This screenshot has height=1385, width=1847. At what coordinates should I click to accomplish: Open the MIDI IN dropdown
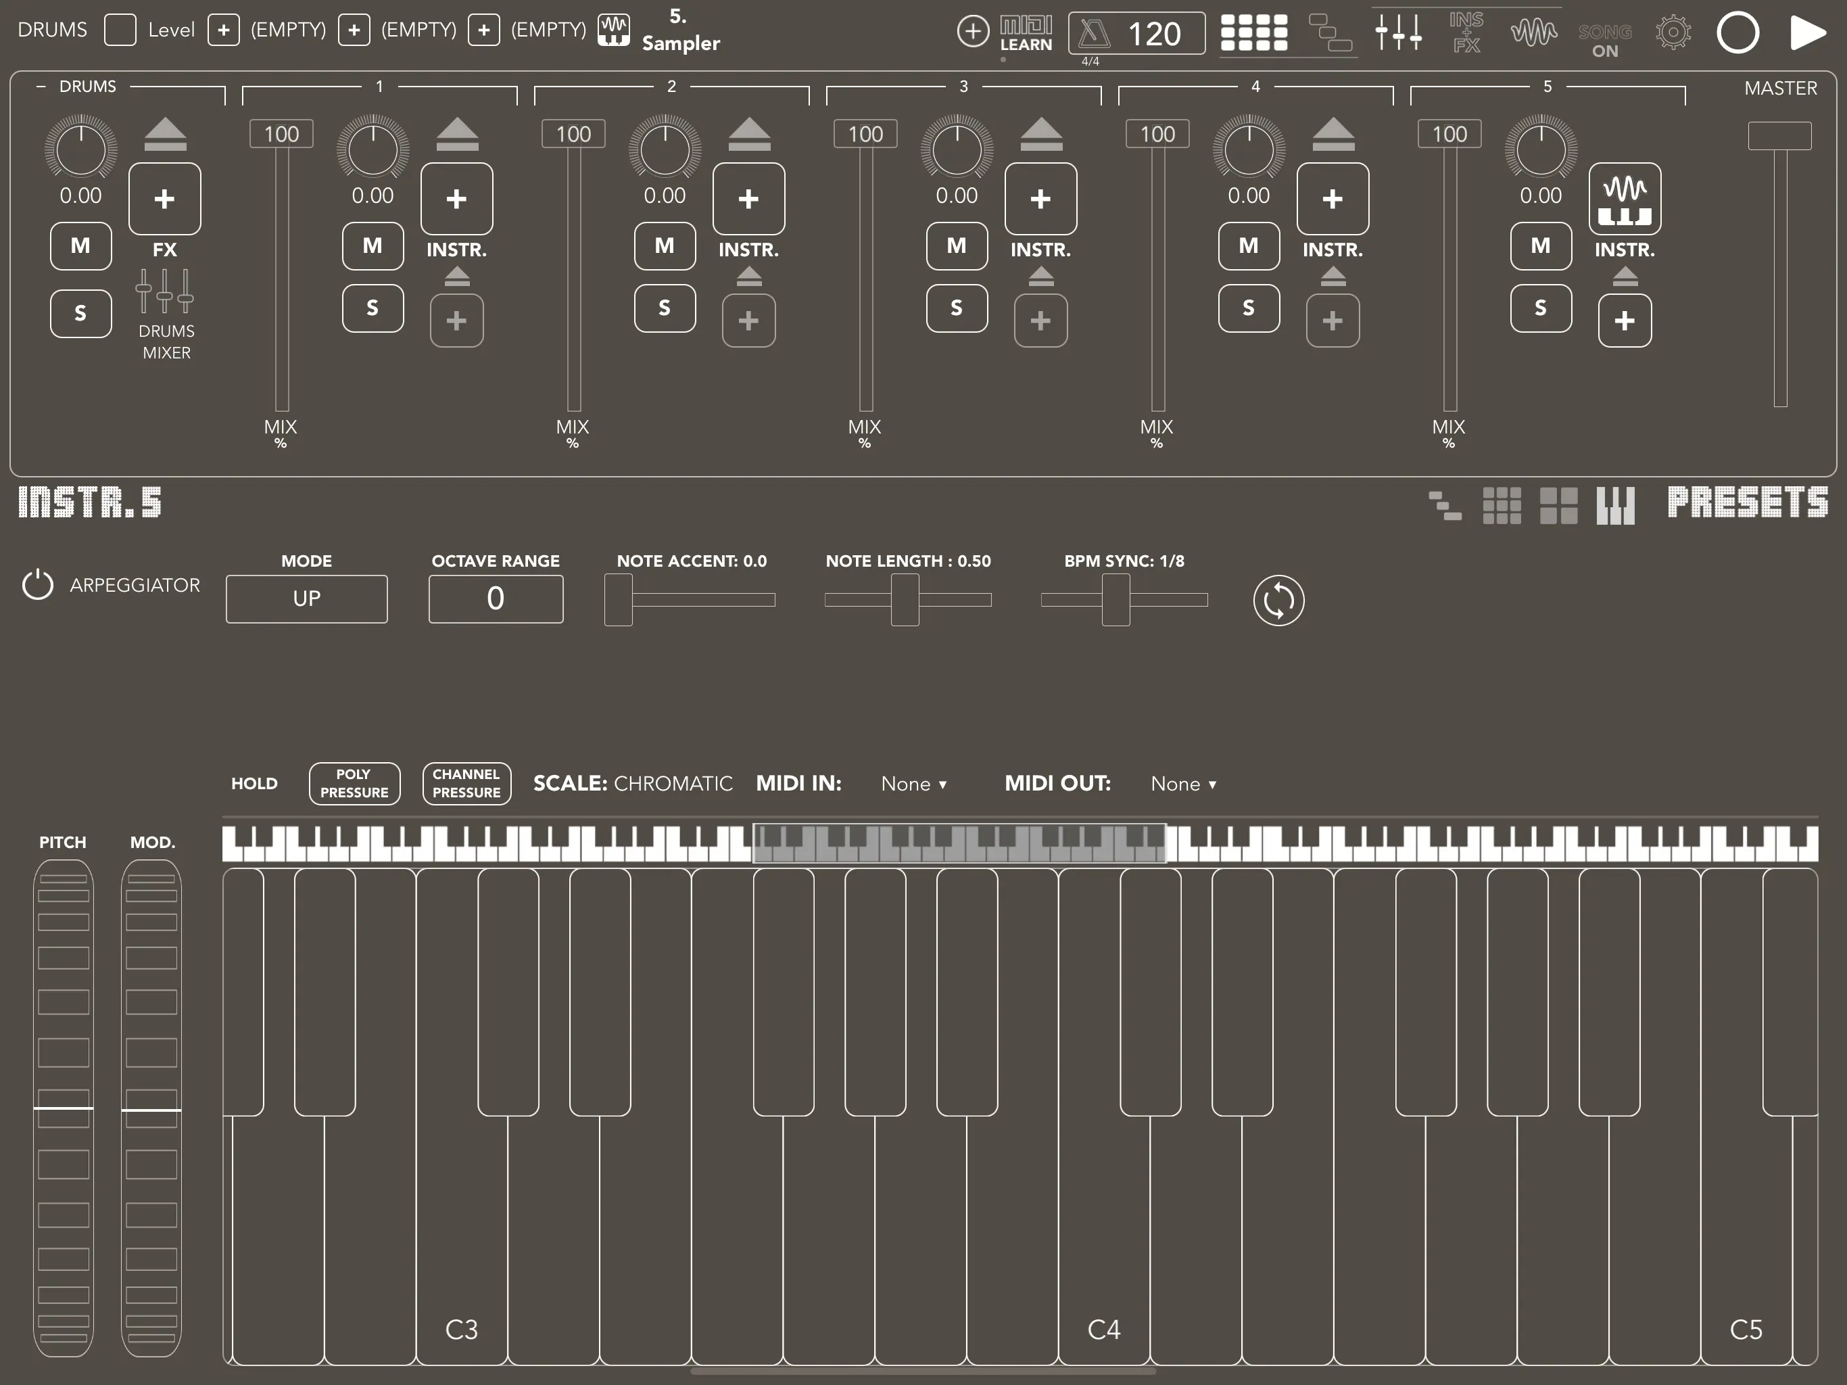point(913,784)
